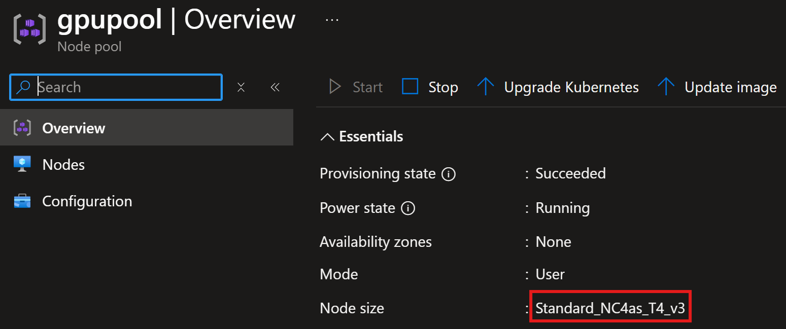Clear the search box with the X
Screen dimensions: 786x329
click(241, 87)
